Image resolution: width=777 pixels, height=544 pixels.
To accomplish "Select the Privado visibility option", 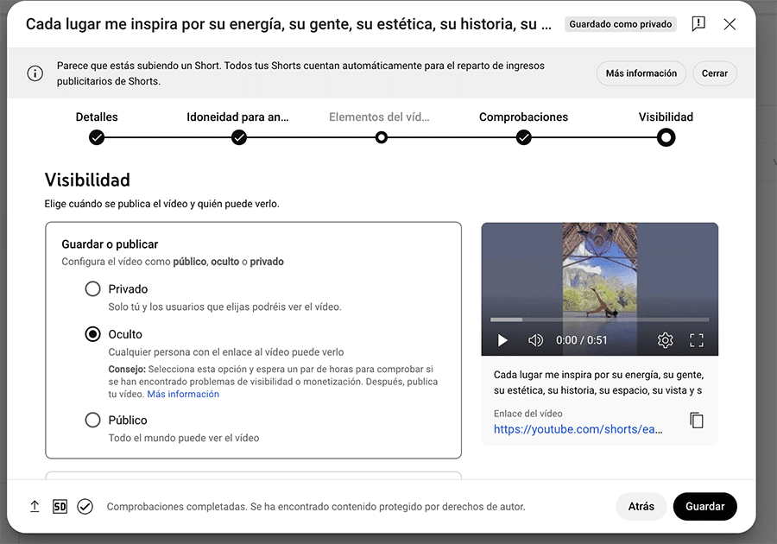I will (x=92, y=288).
